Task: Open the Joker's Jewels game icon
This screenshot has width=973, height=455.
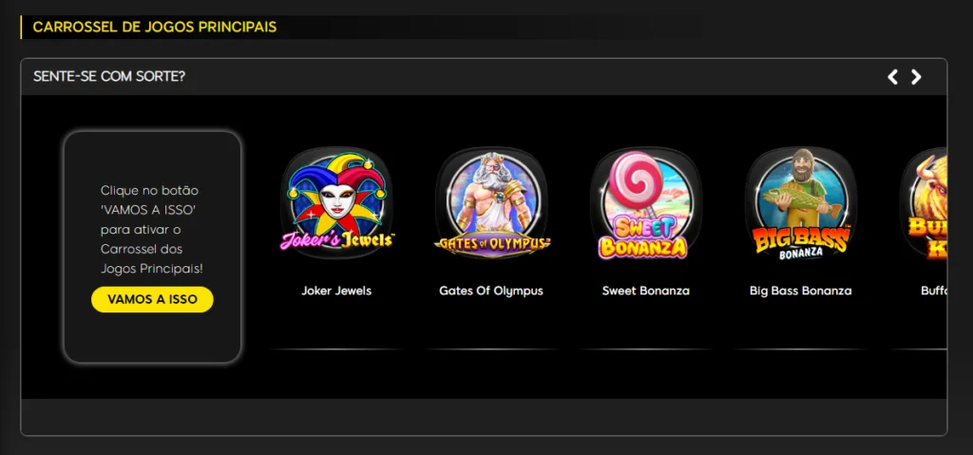Action: [336, 201]
